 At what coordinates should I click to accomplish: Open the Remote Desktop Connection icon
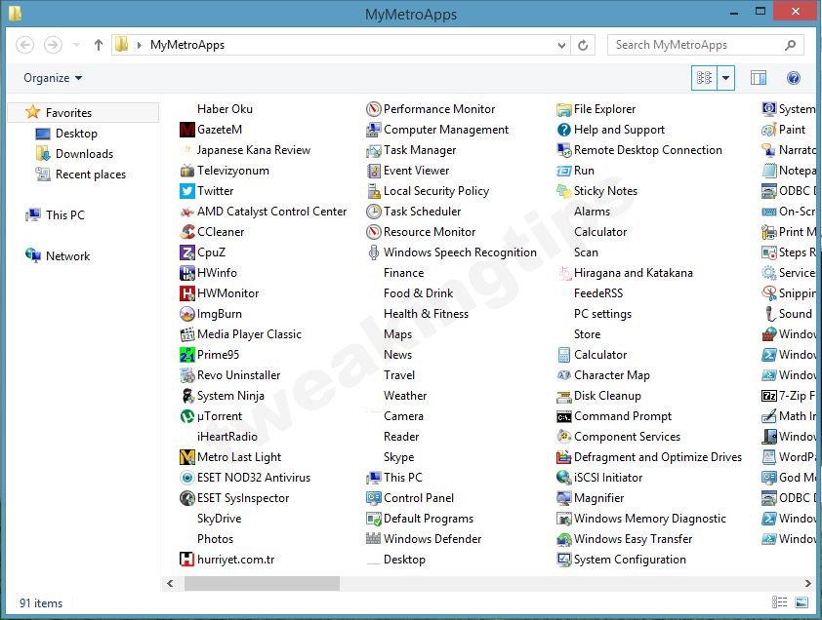(x=564, y=150)
